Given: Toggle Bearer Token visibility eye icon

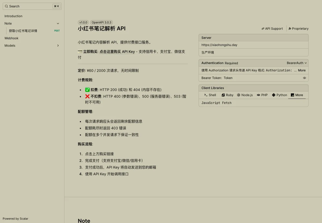Looking at the screenshot, I should coord(305,78).
